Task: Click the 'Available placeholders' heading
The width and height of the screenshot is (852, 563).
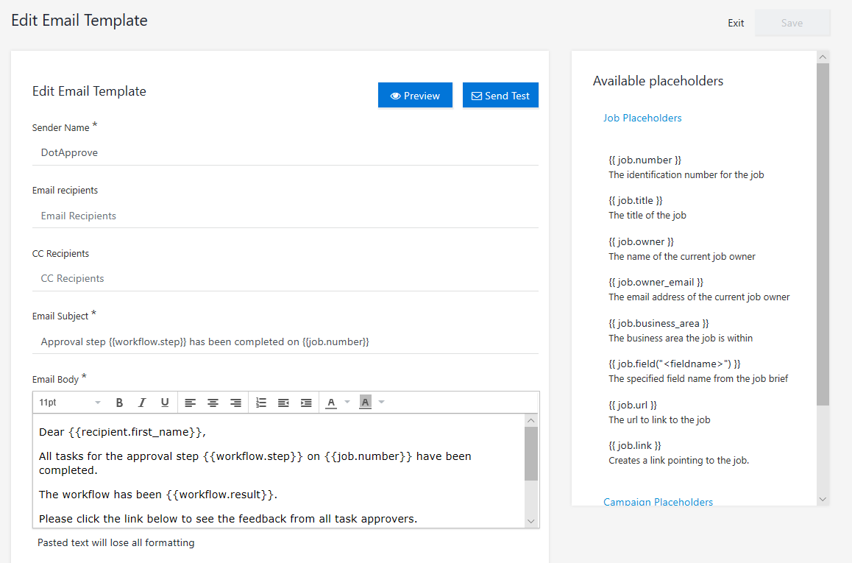Action: (x=658, y=81)
